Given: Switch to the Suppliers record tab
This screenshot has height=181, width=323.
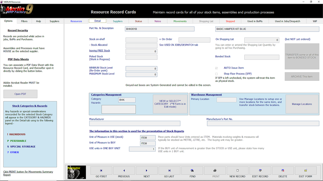Looking at the screenshot, I should click(118, 21).
